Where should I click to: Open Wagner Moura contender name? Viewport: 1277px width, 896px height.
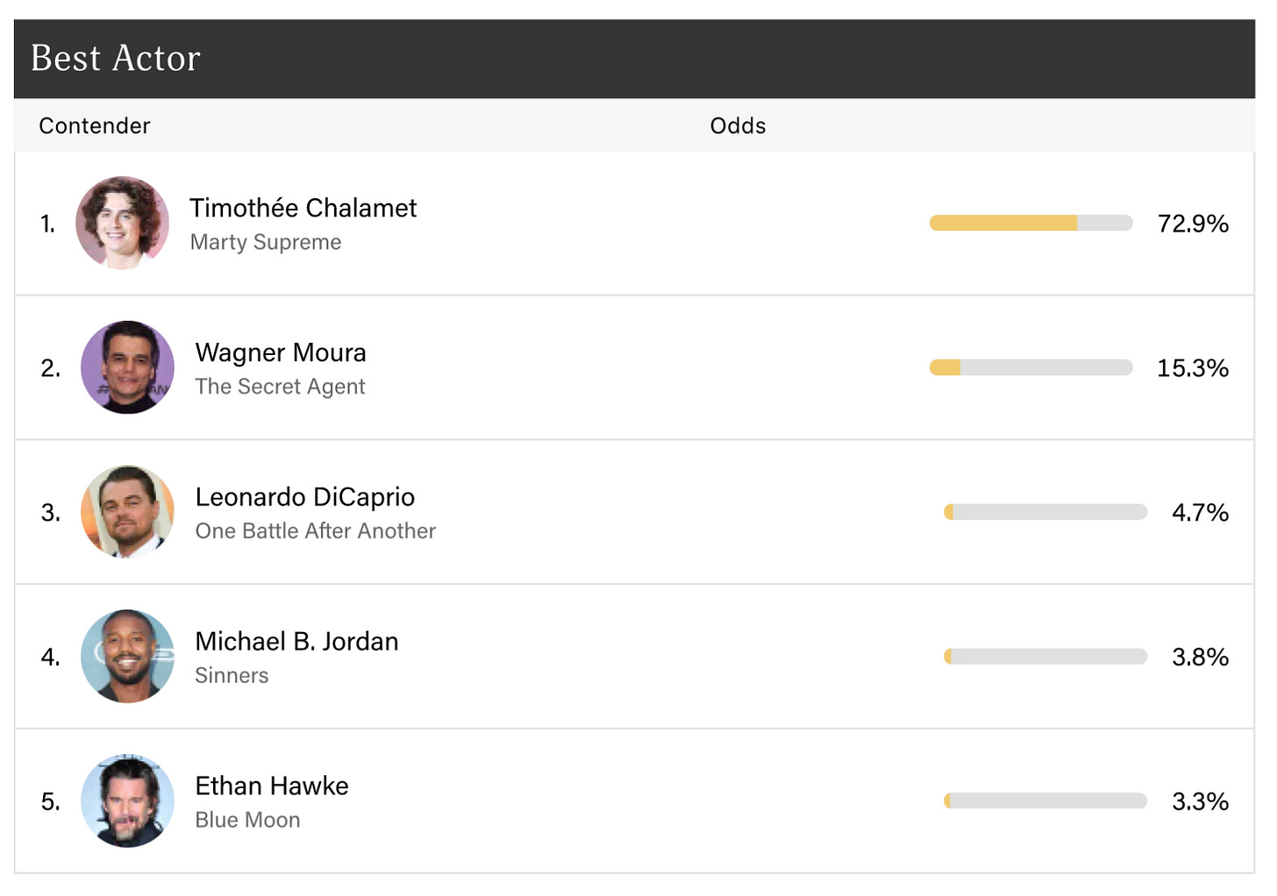click(x=281, y=352)
